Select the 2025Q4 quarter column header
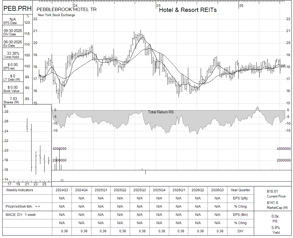Image resolution: width=293 pixels, height=238 pixels. [159, 190]
